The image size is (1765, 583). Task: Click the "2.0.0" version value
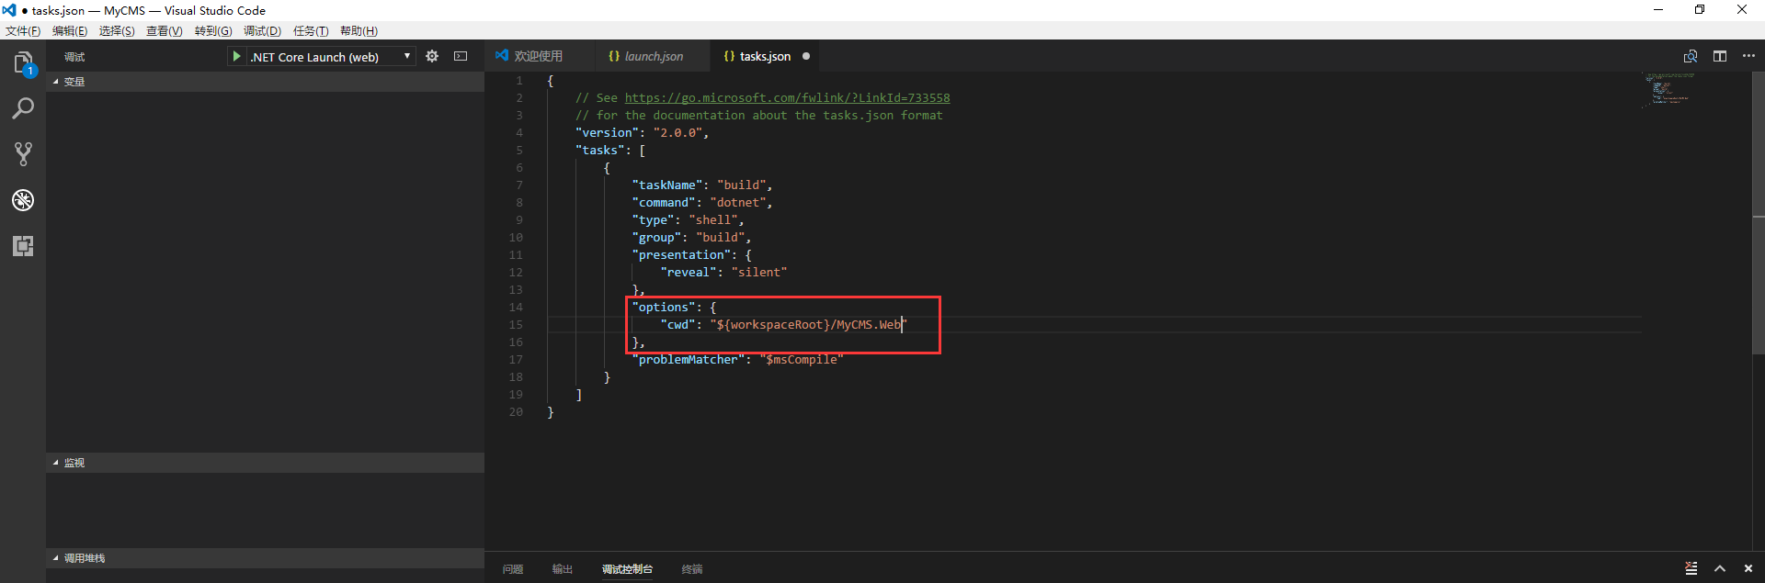[678, 132]
